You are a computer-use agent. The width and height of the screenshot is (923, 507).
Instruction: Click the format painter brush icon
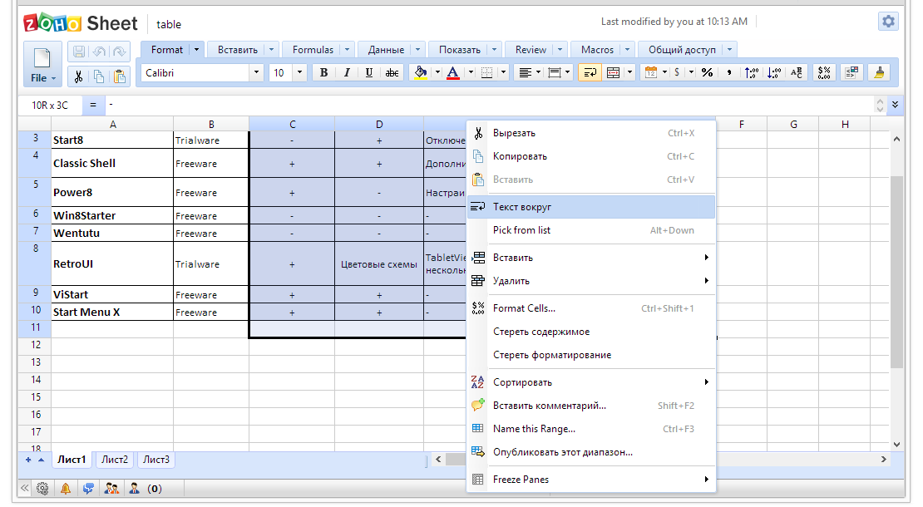click(879, 72)
